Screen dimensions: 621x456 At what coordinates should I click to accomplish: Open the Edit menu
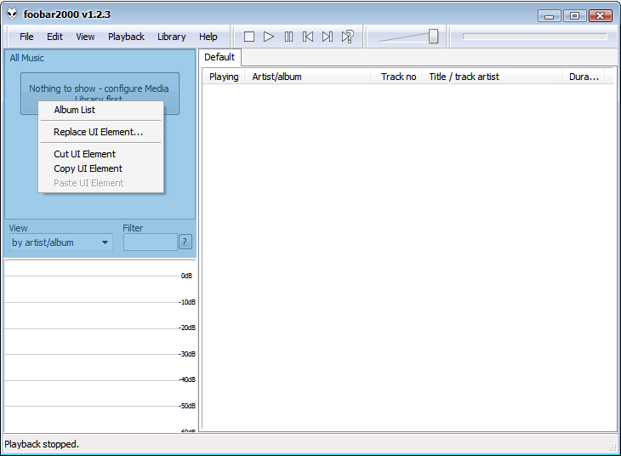[54, 37]
